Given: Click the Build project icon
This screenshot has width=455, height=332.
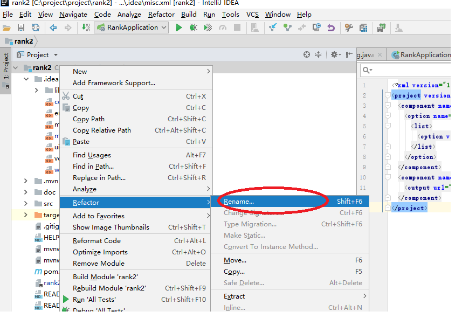Looking at the screenshot, I should (86, 27).
